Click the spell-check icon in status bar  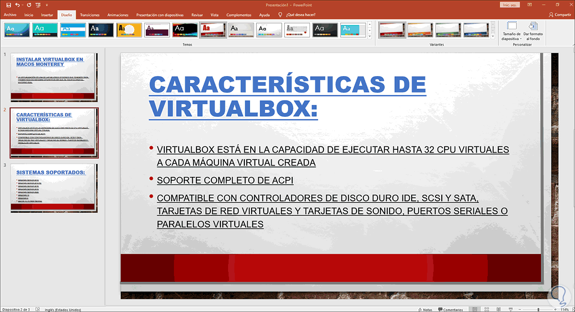[x=38, y=309]
